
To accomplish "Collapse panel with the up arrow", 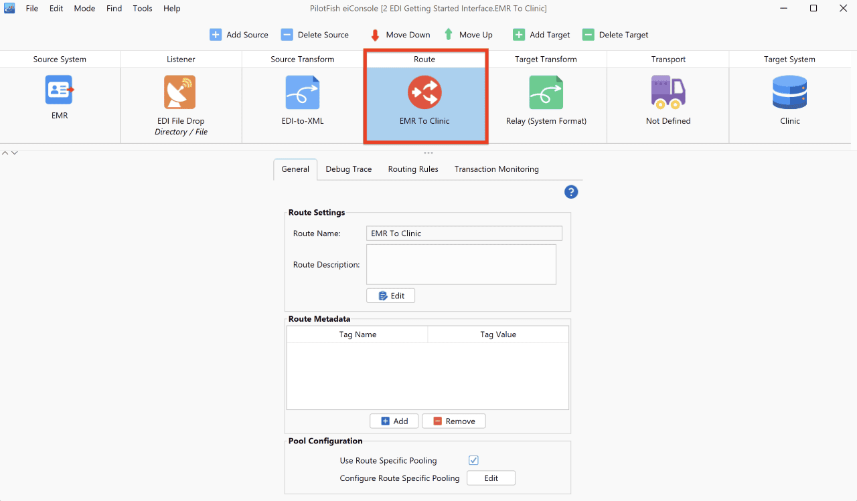I will 5,153.
